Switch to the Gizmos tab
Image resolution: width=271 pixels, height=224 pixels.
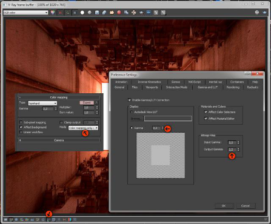(176, 82)
